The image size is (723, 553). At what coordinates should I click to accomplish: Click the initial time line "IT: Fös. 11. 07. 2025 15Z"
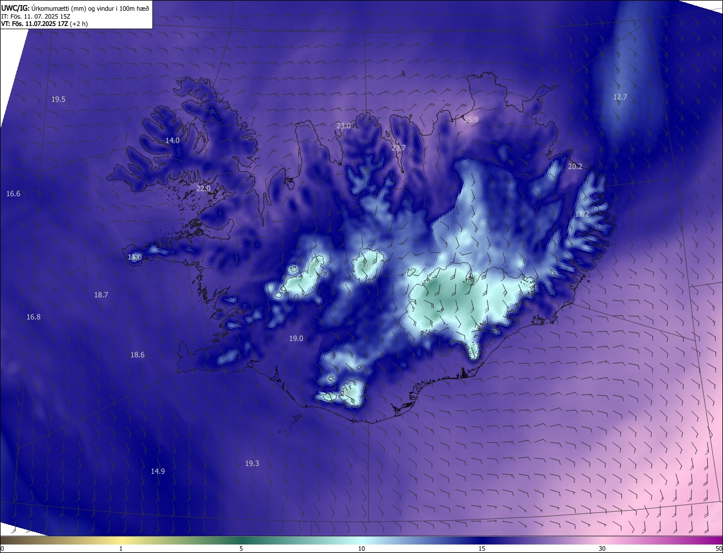pos(36,16)
